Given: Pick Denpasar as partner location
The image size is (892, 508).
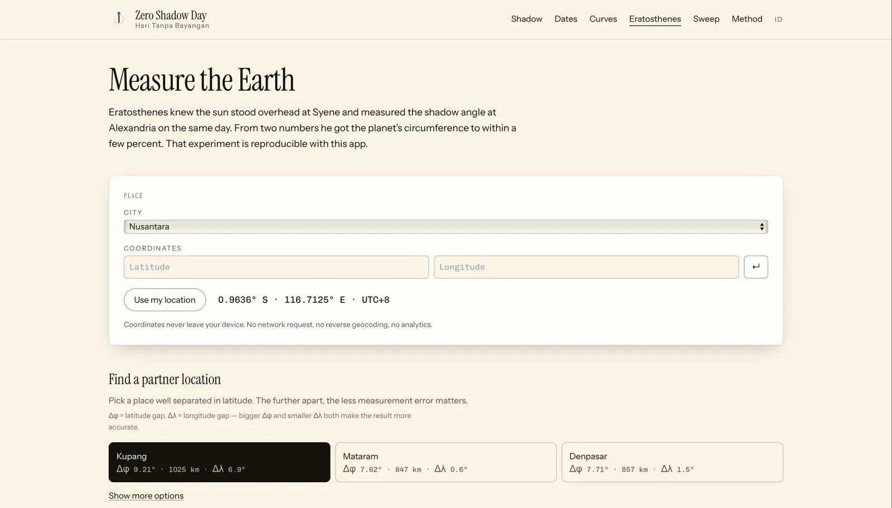Looking at the screenshot, I should 672,462.
